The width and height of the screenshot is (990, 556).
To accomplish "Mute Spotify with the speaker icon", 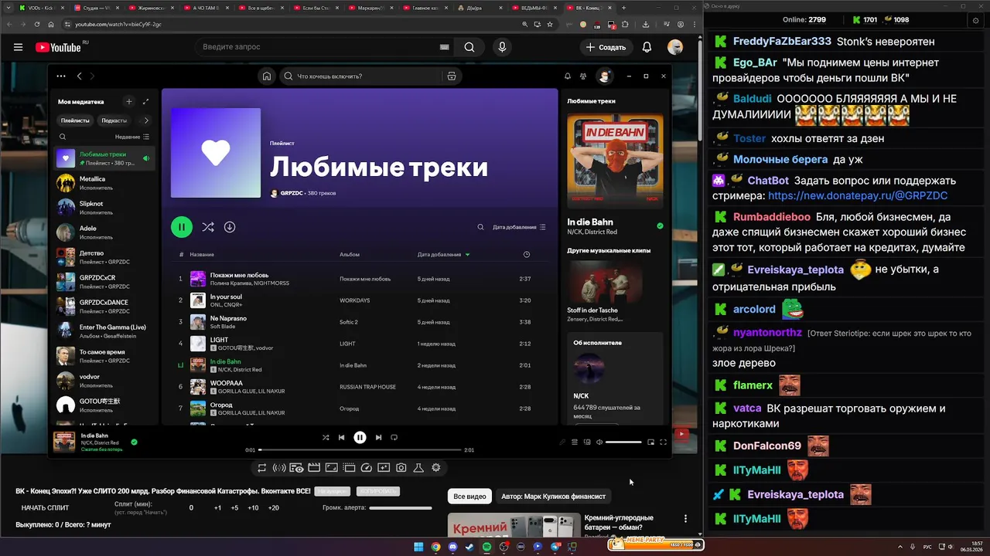I will click(599, 442).
